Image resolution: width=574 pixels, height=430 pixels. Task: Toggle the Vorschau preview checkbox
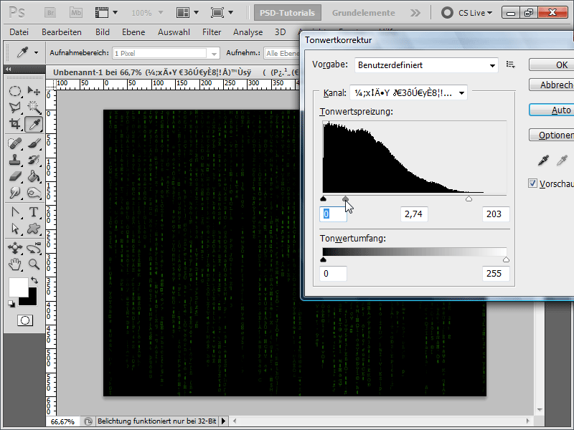532,183
